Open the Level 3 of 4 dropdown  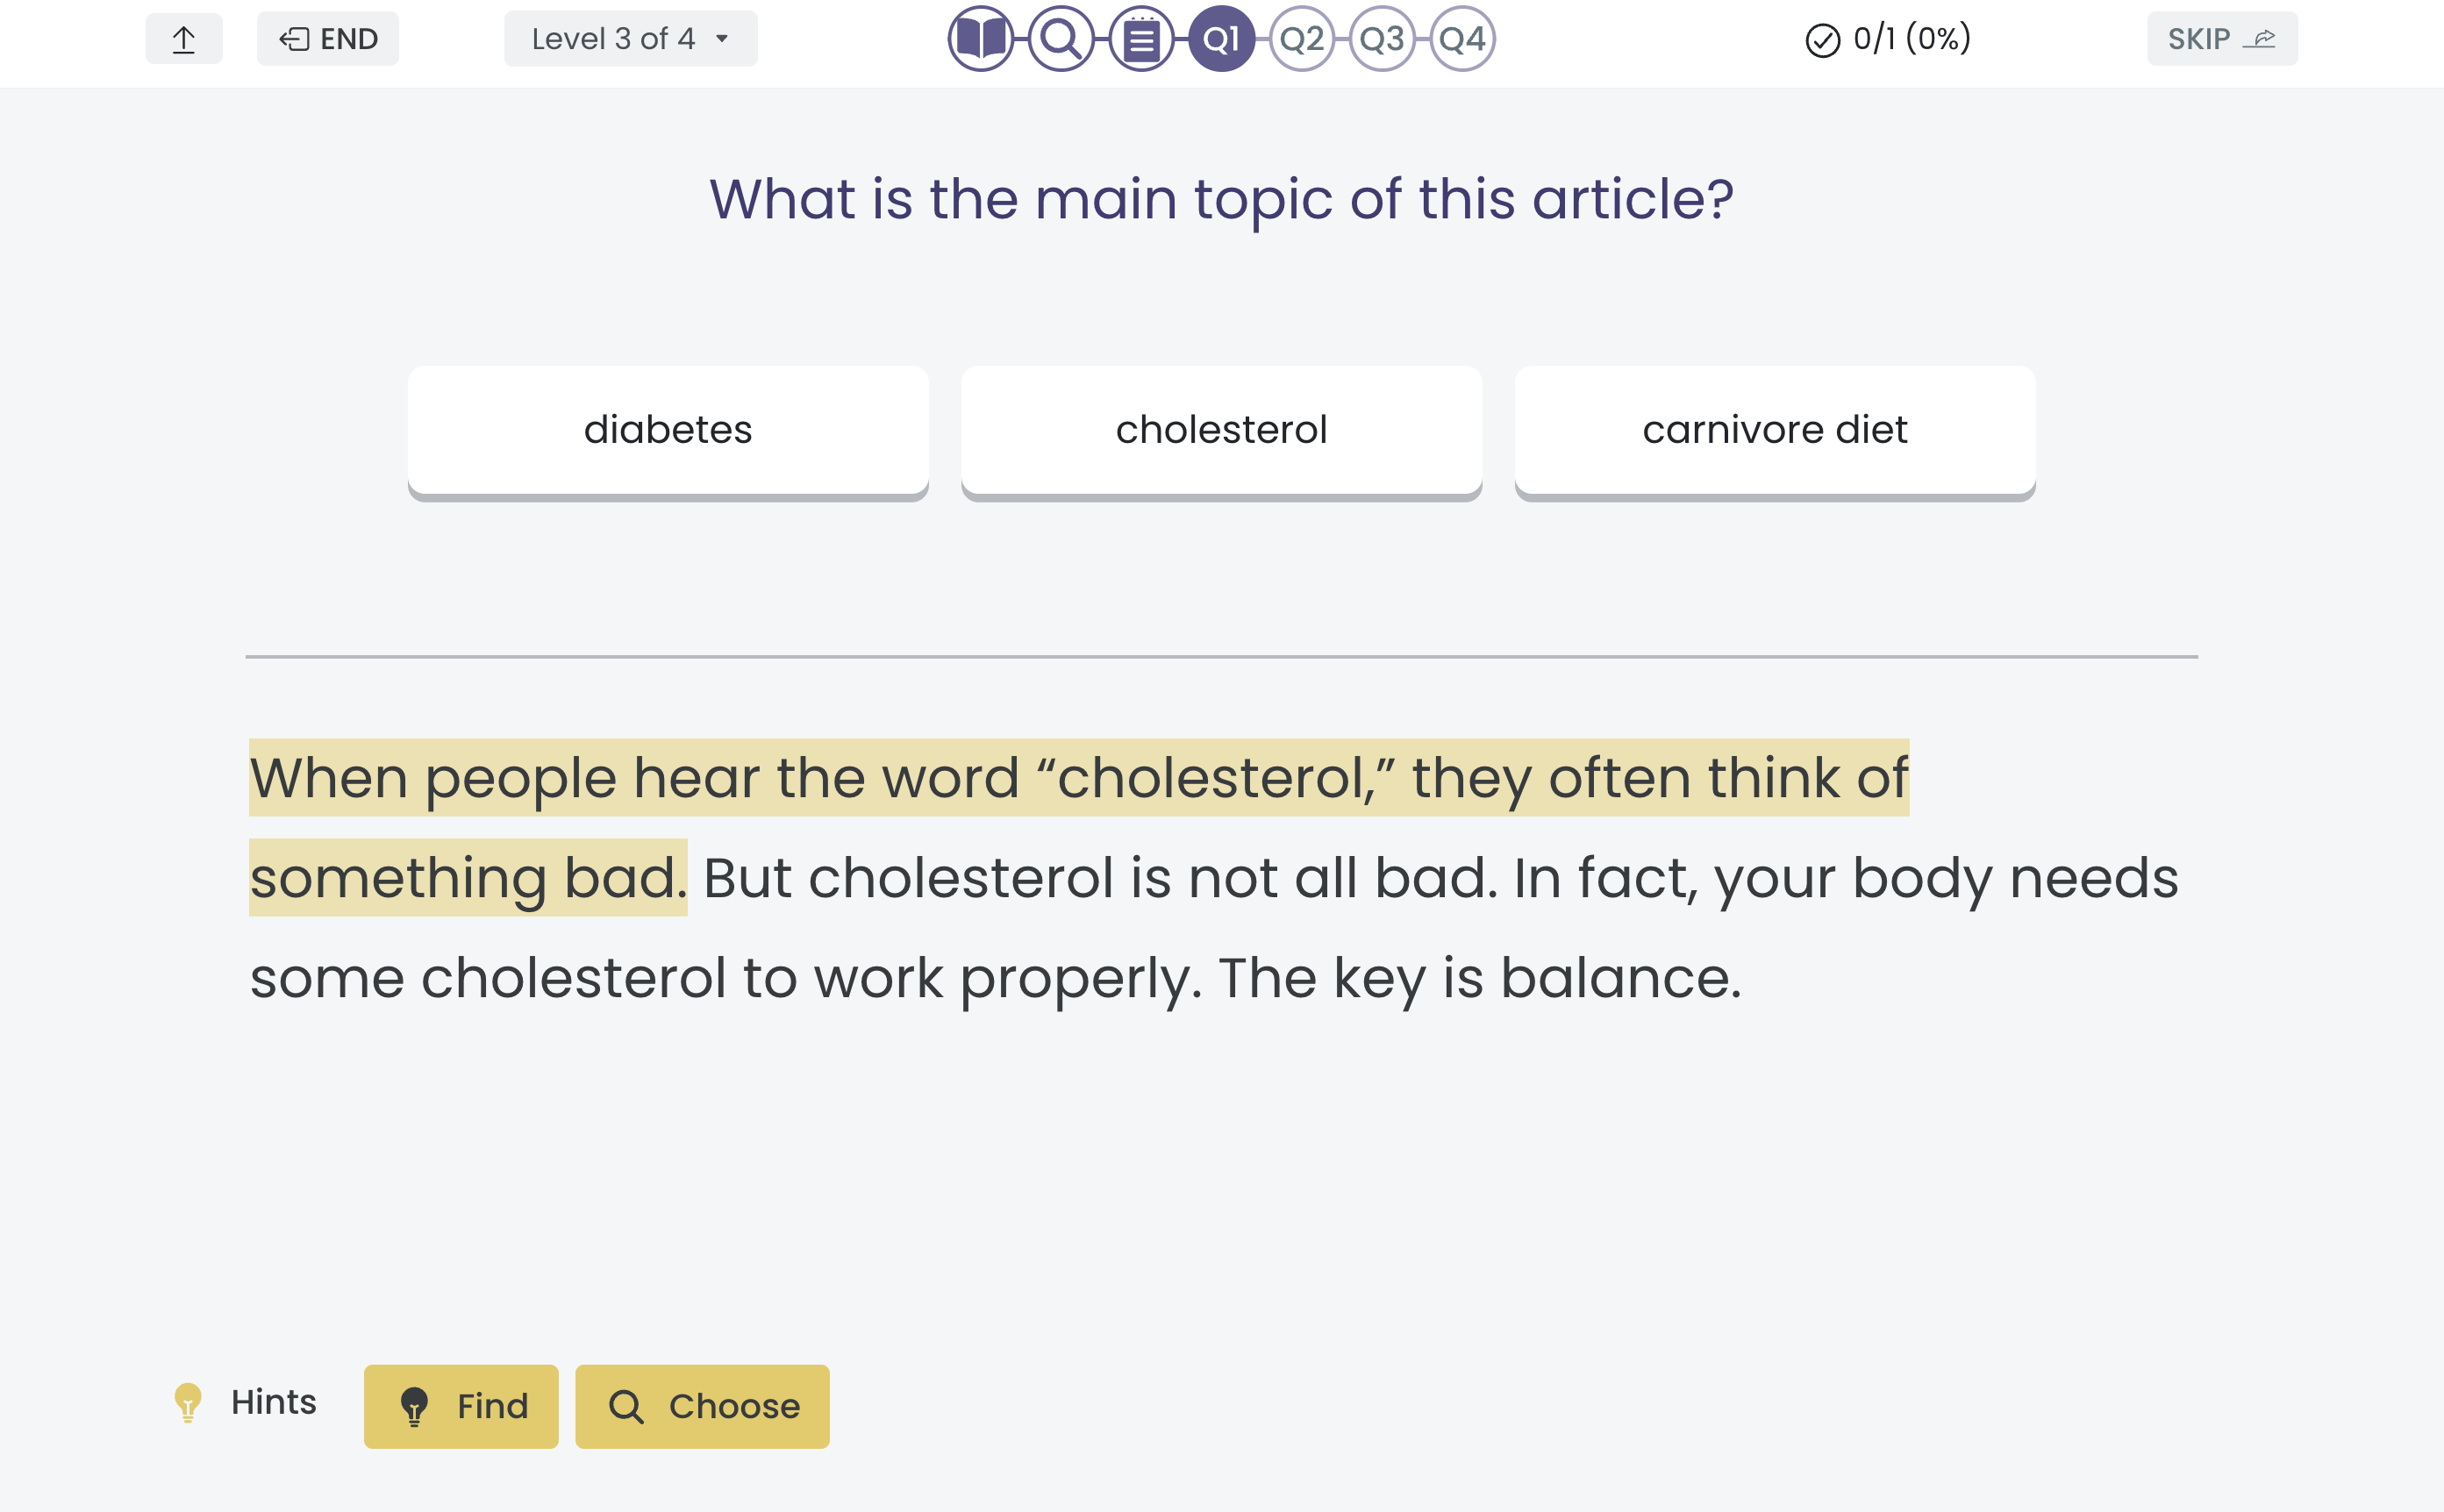630,39
